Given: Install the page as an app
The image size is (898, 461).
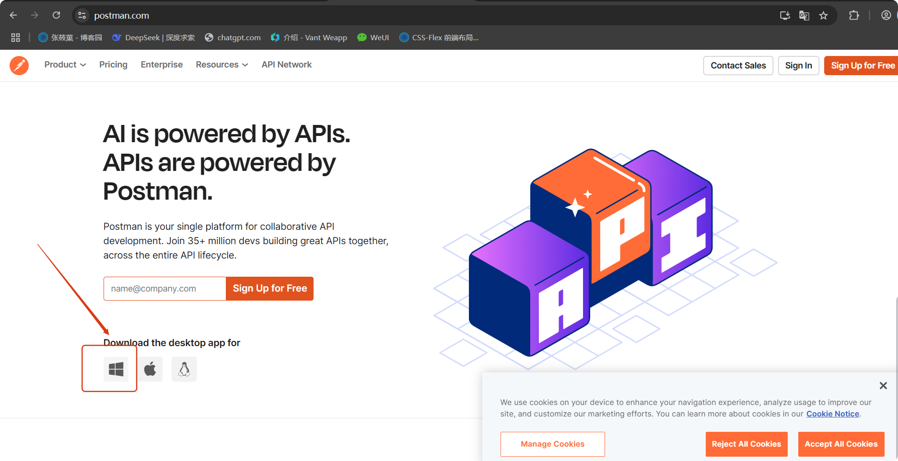Looking at the screenshot, I should [x=785, y=15].
